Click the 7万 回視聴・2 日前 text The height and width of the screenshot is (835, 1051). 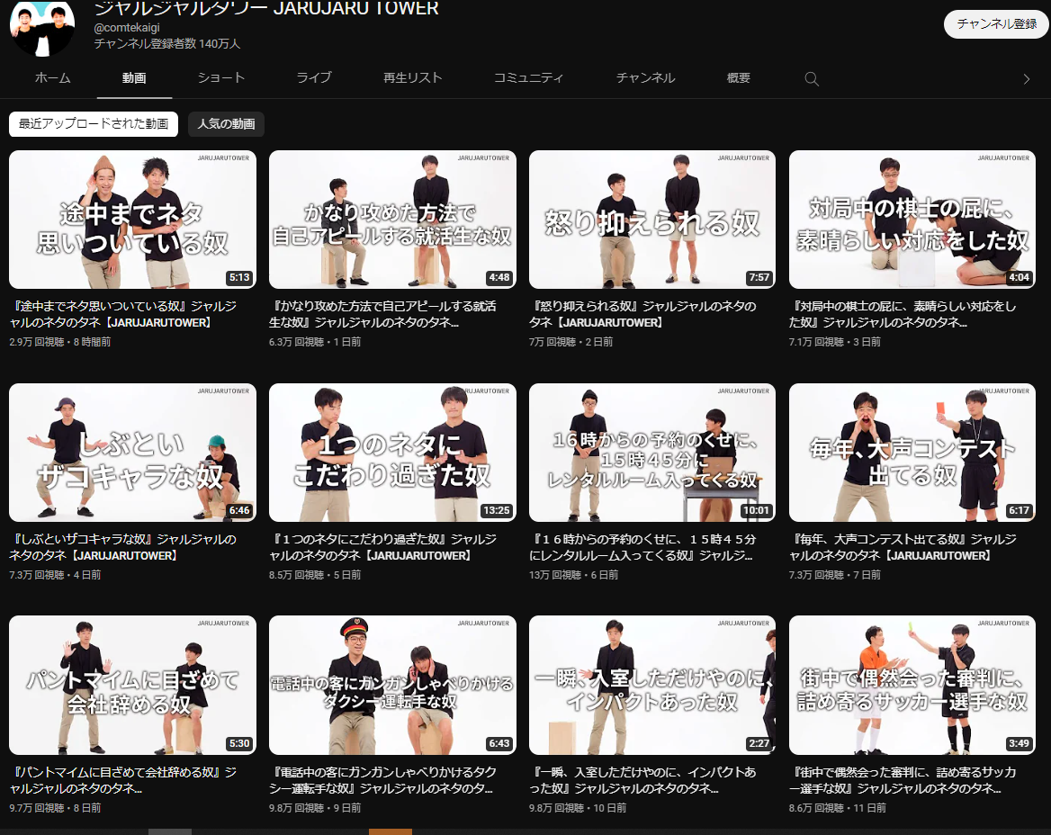pyautogui.click(x=570, y=342)
